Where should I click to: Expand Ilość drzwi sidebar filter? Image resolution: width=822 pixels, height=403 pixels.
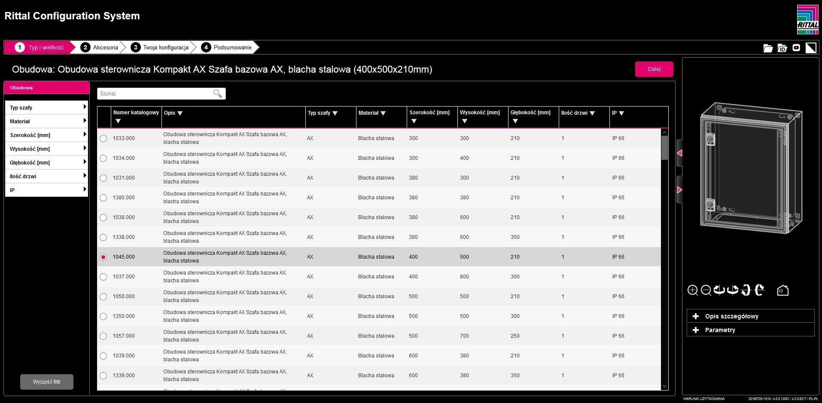(x=47, y=176)
